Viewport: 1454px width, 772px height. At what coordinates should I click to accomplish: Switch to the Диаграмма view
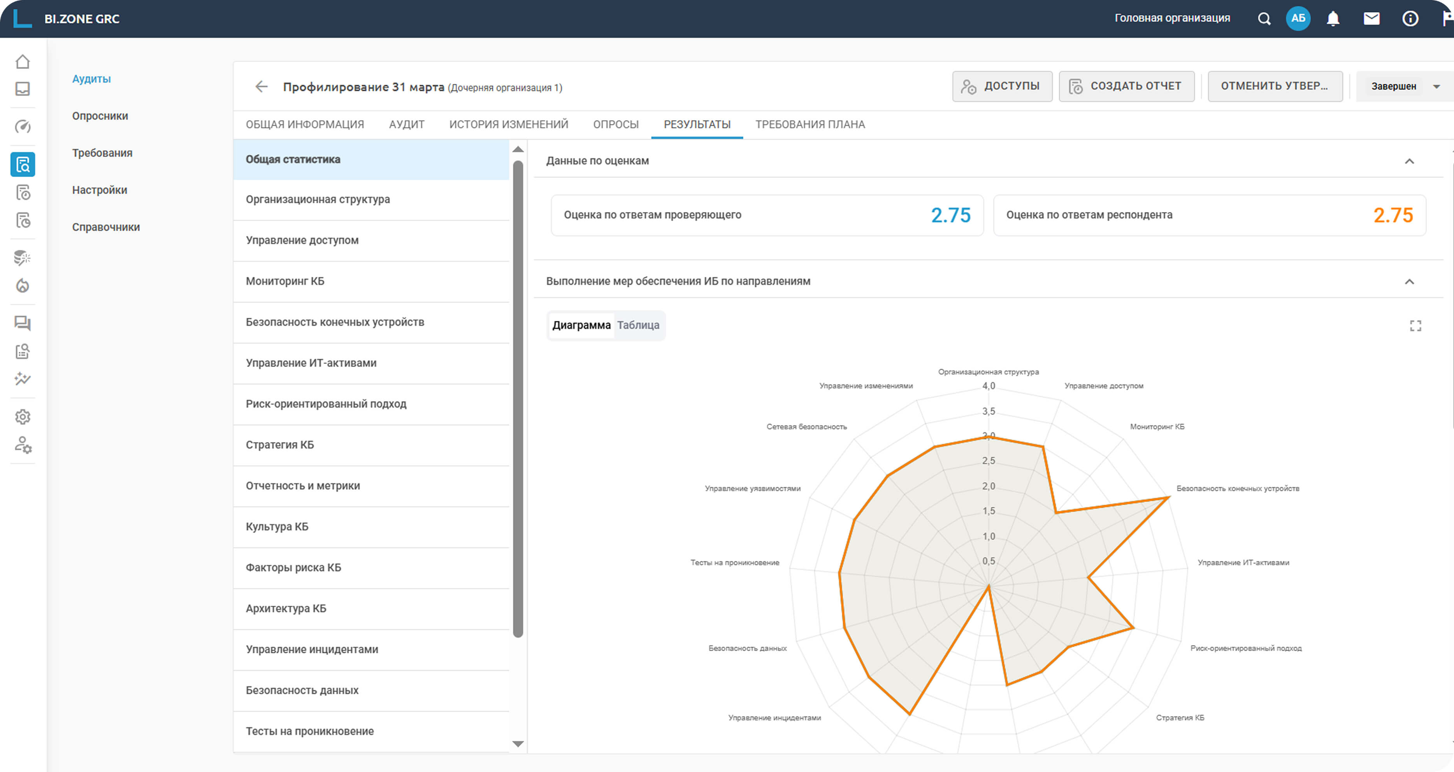click(x=581, y=325)
